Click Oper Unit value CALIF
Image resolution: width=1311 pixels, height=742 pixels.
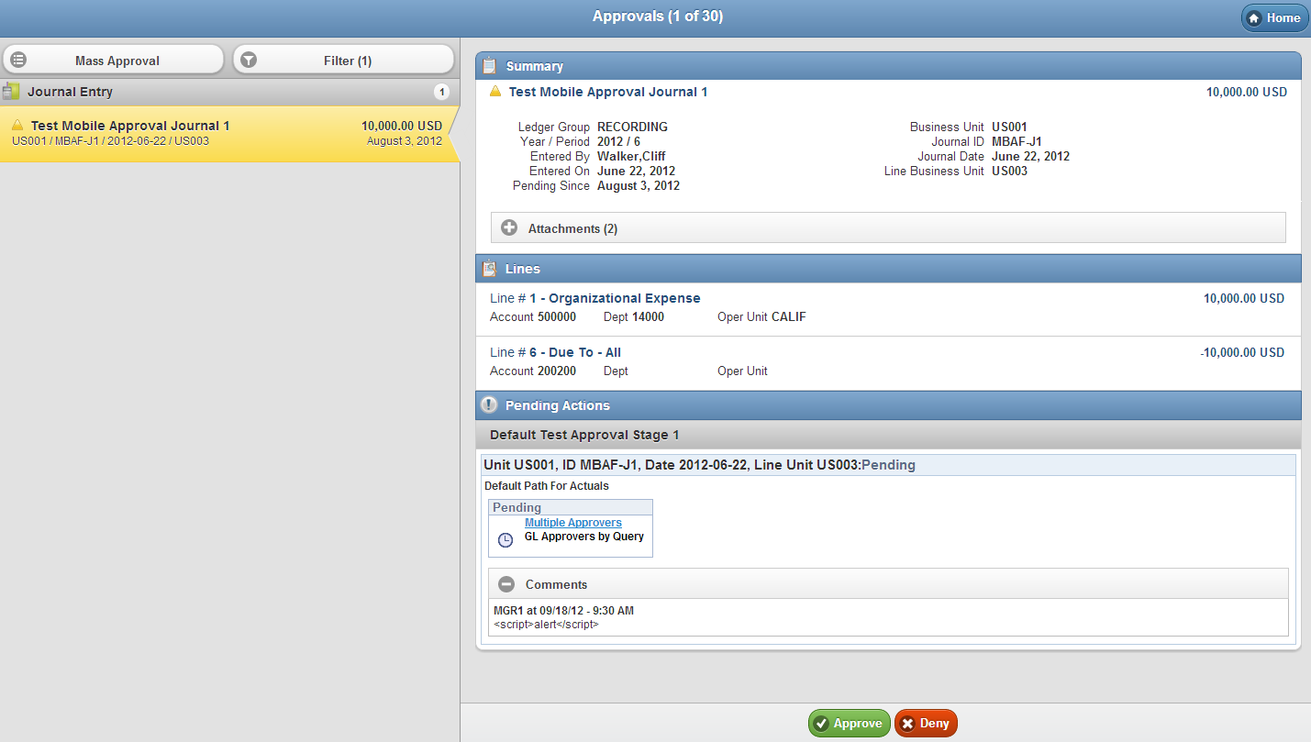[789, 316]
